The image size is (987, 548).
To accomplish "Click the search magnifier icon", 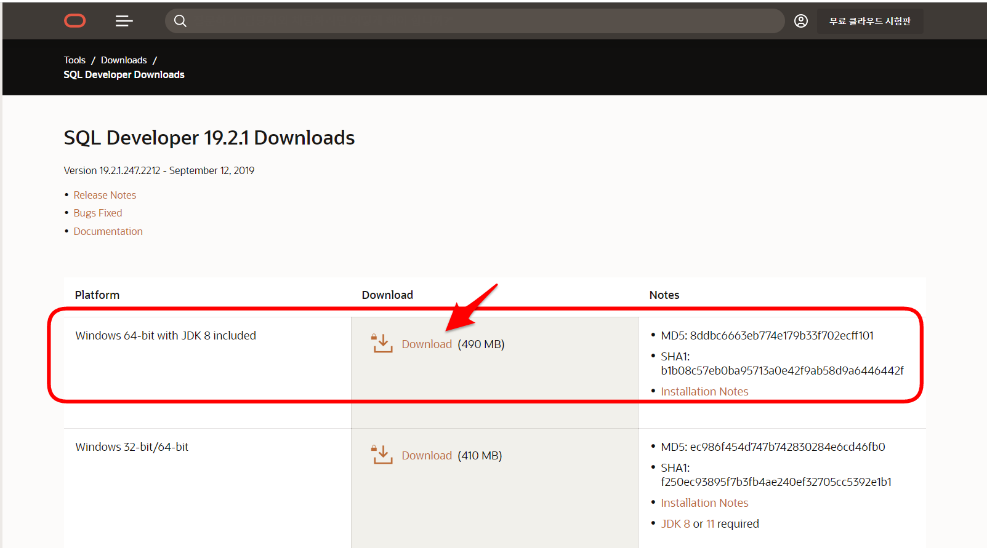I will click(x=180, y=21).
